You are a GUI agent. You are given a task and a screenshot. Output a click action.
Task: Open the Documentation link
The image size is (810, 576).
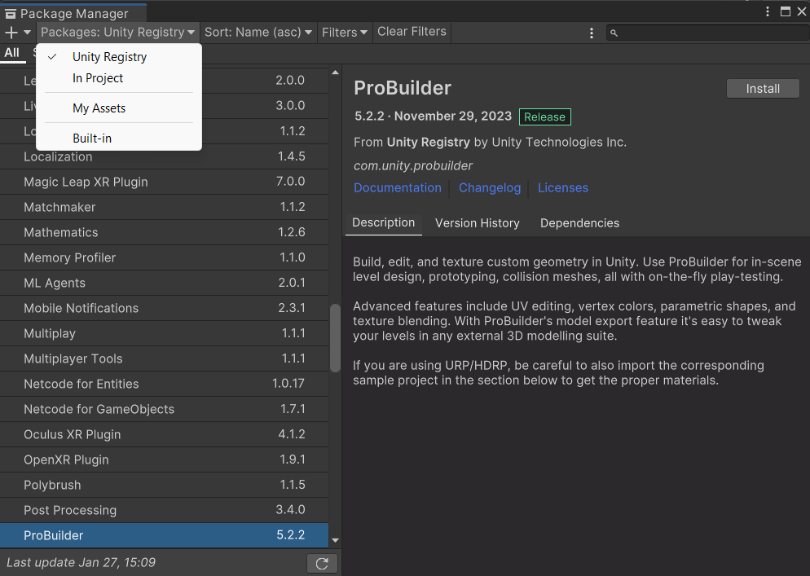pyautogui.click(x=397, y=188)
